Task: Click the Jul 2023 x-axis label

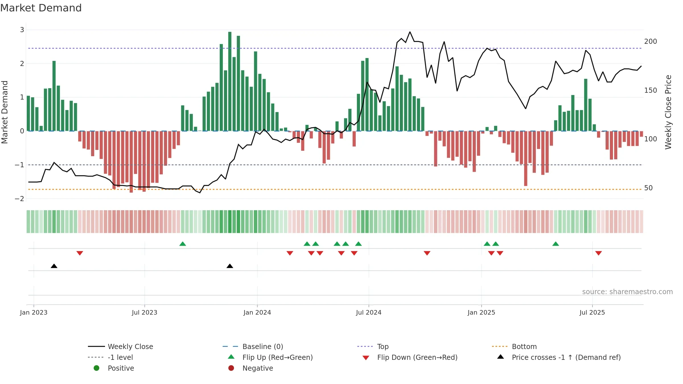Action: coord(145,313)
